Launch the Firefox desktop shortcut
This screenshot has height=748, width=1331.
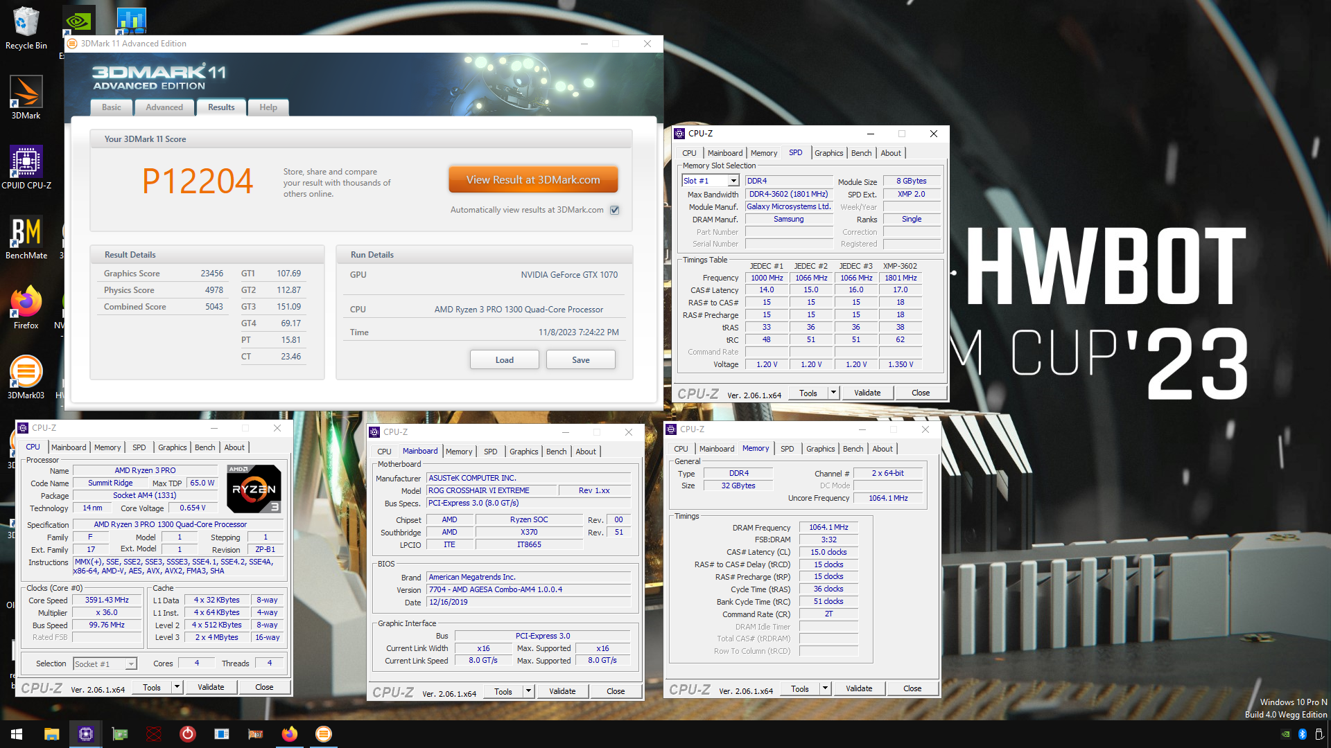[26, 308]
